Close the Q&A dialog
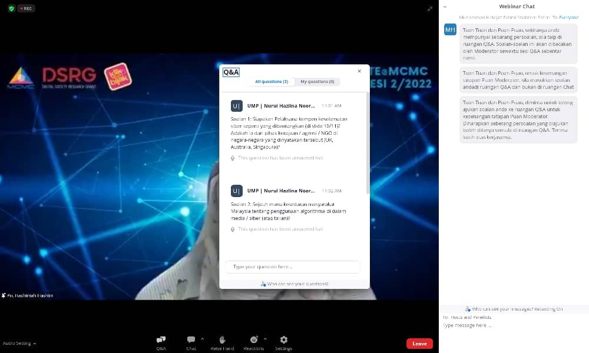 tap(359, 71)
